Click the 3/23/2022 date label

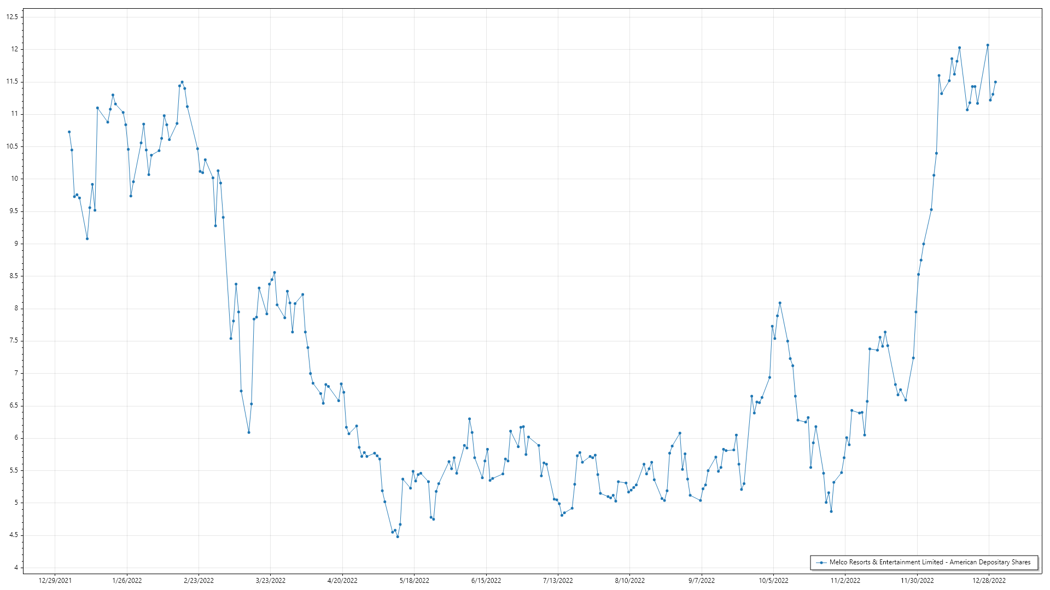pos(271,580)
